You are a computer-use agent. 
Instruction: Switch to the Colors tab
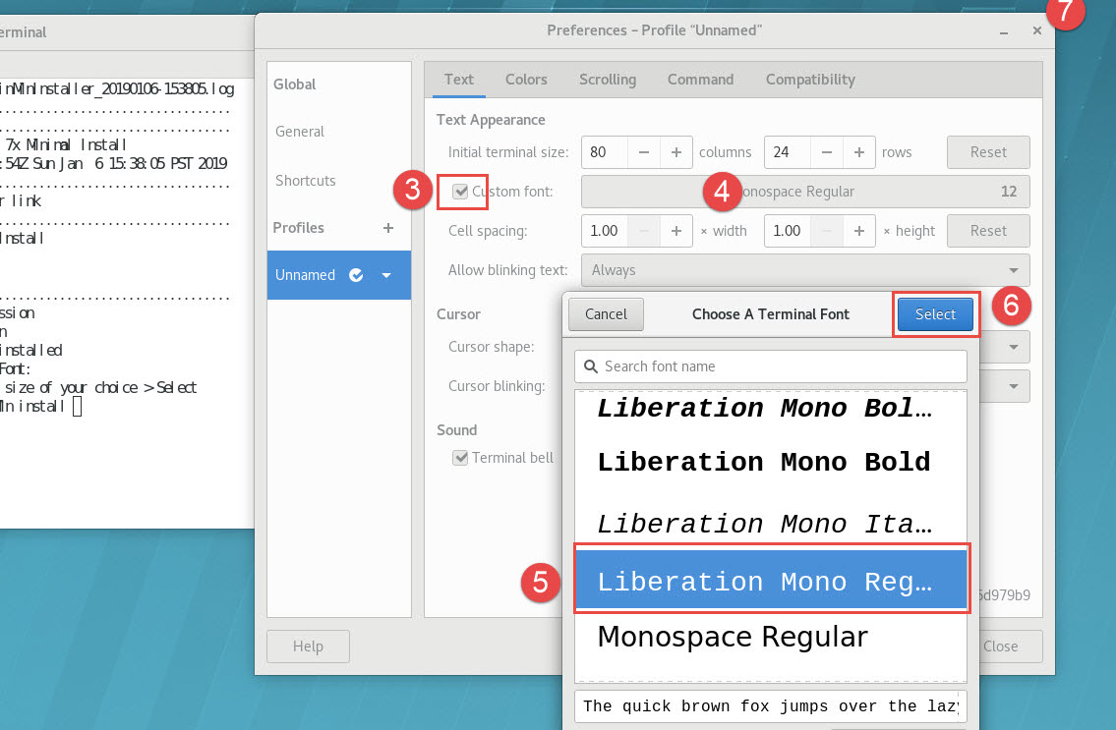point(526,80)
